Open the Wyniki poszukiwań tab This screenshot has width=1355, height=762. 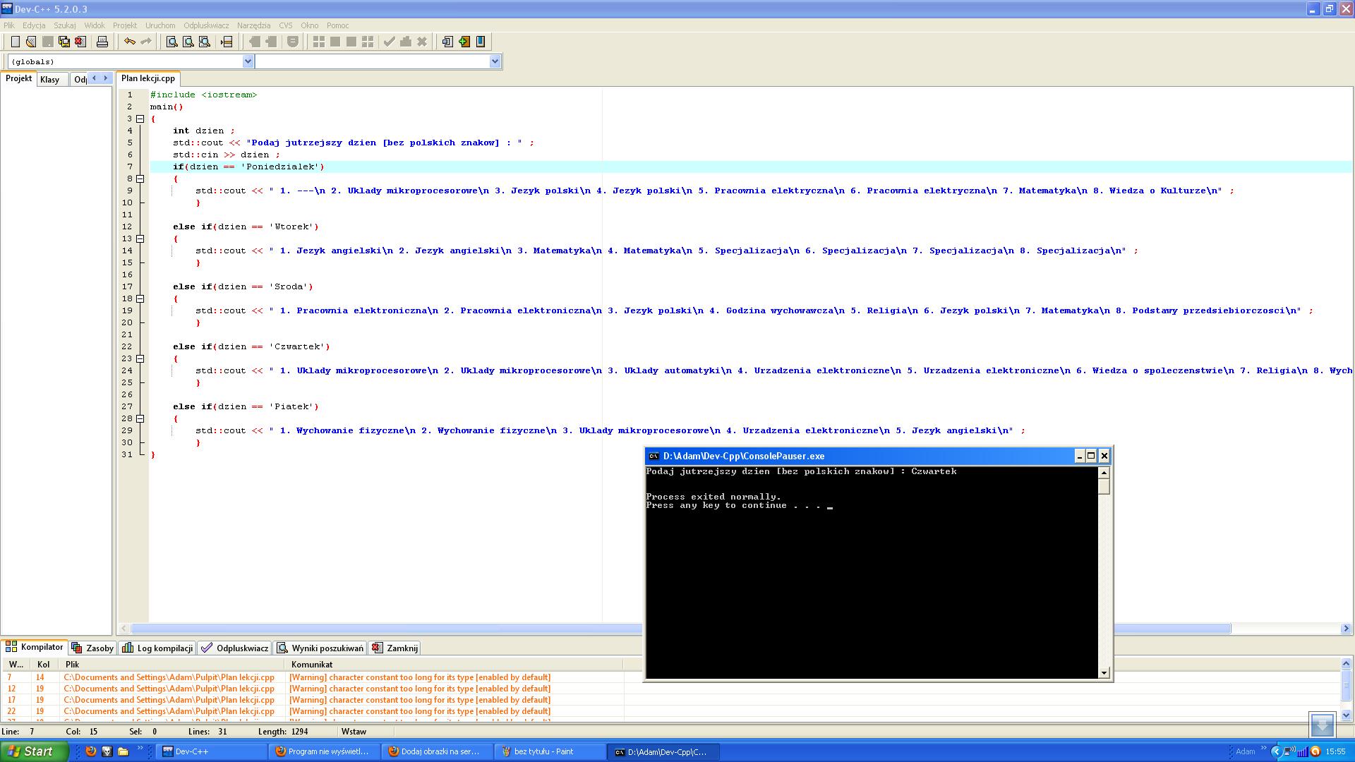pyautogui.click(x=320, y=648)
